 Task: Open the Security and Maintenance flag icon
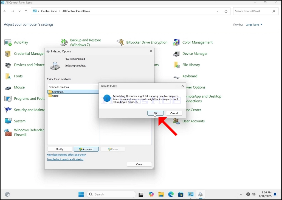(x=8, y=110)
